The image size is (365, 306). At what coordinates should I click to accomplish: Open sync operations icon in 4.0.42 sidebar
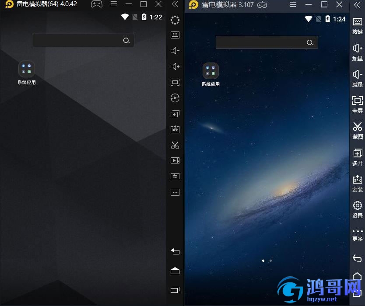coord(175,176)
